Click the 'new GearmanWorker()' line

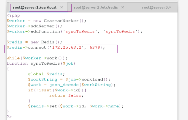click(x=46, y=21)
